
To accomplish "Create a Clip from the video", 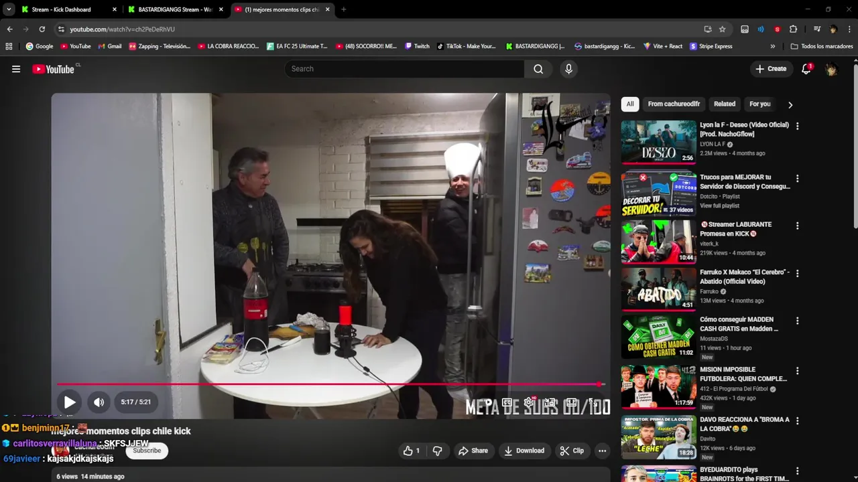I will pos(572,451).
